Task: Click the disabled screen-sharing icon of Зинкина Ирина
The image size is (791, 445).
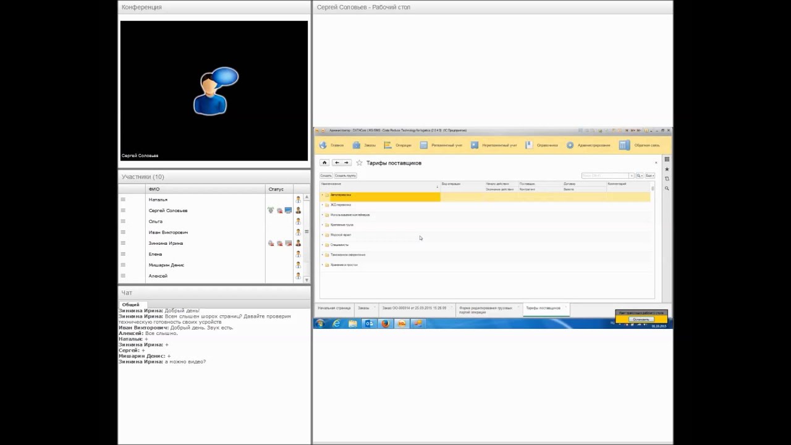Action: click(288, 243)
